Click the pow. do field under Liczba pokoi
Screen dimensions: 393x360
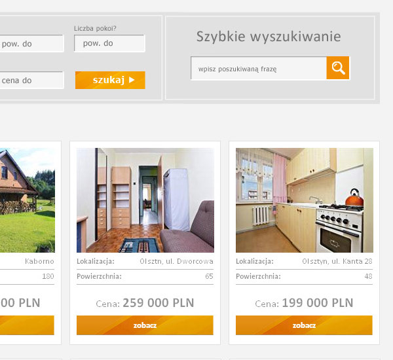[x=109, y=43]
